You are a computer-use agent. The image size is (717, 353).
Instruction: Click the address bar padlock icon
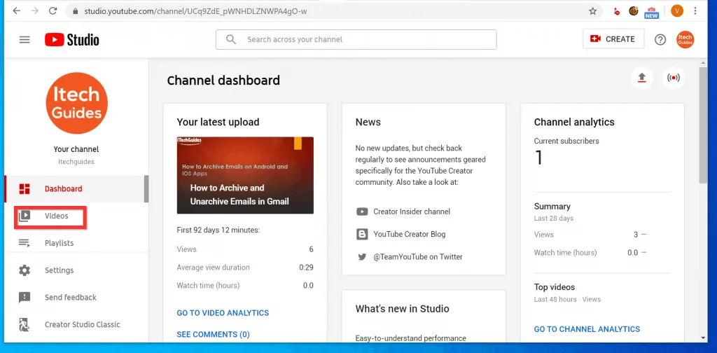pyautogui.click(x=76, y=11)
